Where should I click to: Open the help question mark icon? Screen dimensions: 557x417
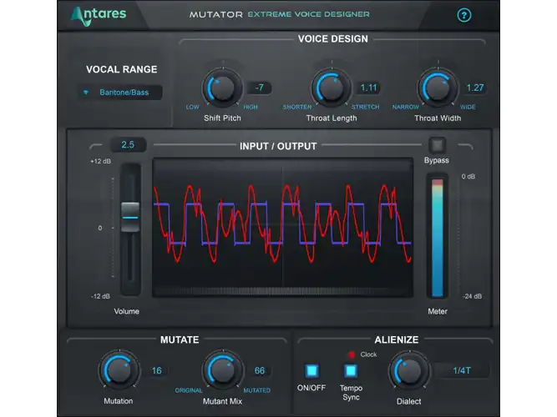pyautogui.click(x=464, y=15)
